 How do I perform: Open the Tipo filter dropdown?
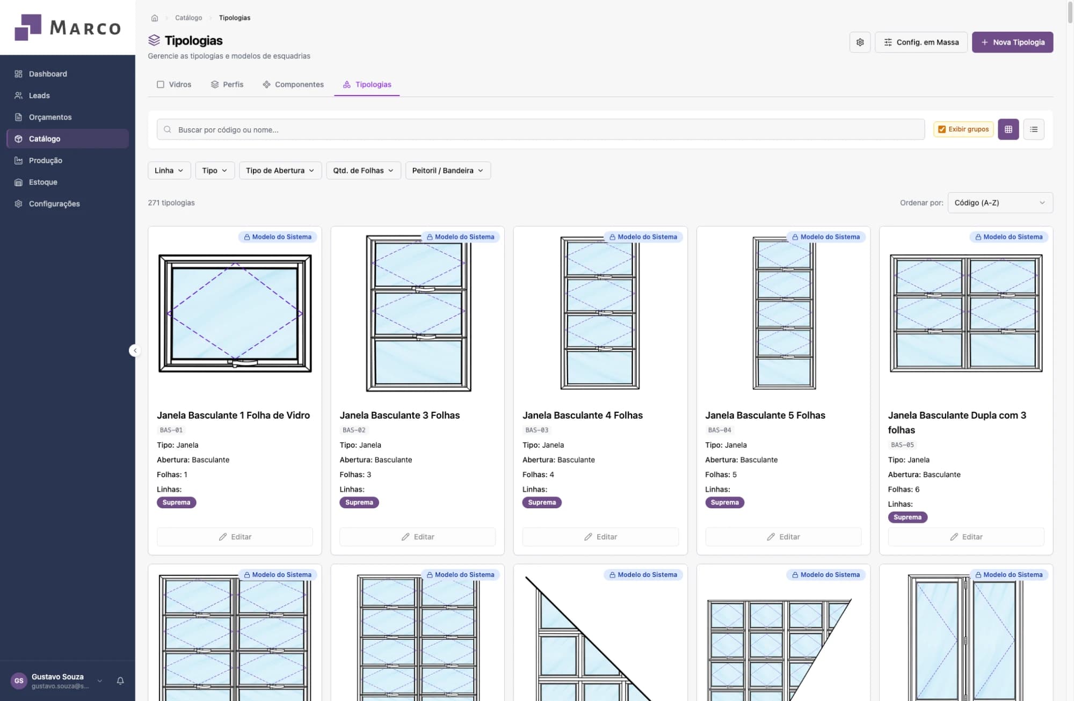(215, 171)
